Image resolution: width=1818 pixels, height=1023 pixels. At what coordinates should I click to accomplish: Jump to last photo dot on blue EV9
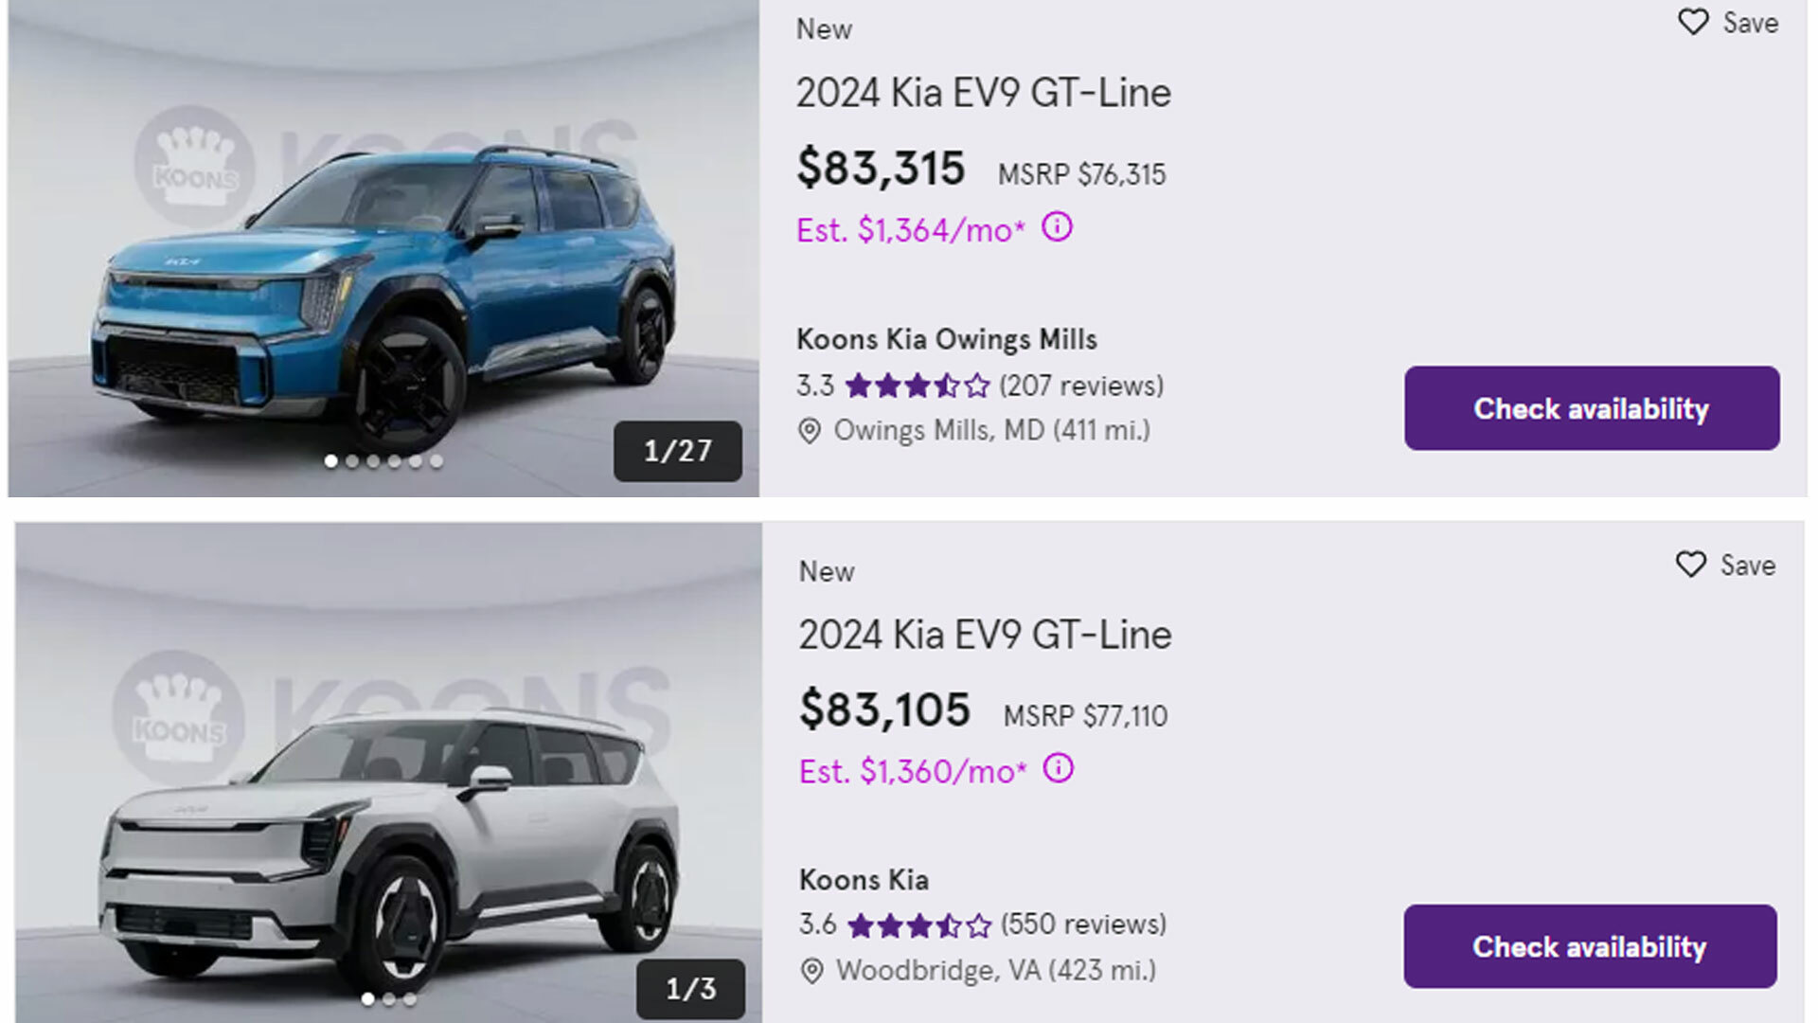(437, 461)
